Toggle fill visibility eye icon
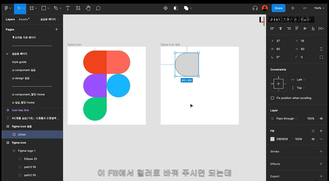Screen dimensions: 329x181 pyautogui.click(x=313, y=139)
